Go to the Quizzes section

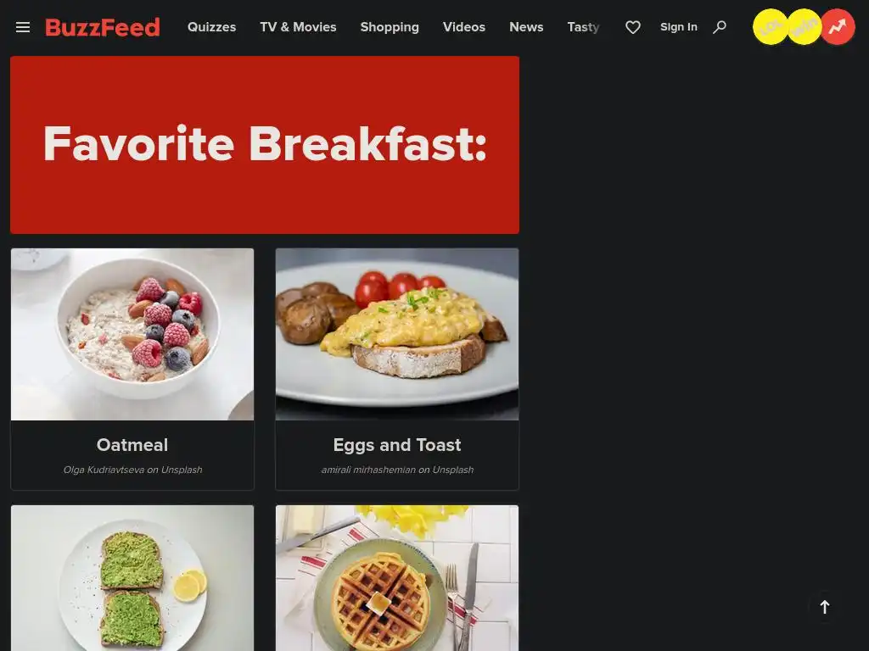pos(211,27)
